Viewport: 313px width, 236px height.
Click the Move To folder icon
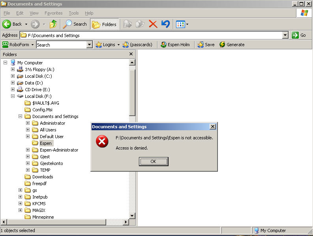point(127,24)
